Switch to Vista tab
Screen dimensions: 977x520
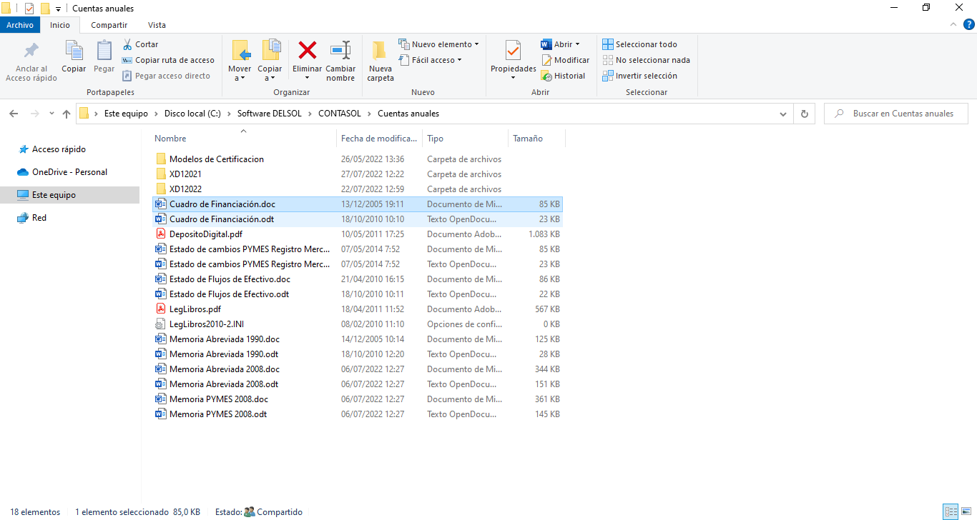(x=157, y=25)
